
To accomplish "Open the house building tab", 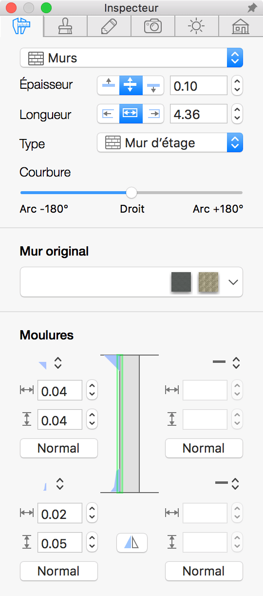I will click(x=241, y=26).
